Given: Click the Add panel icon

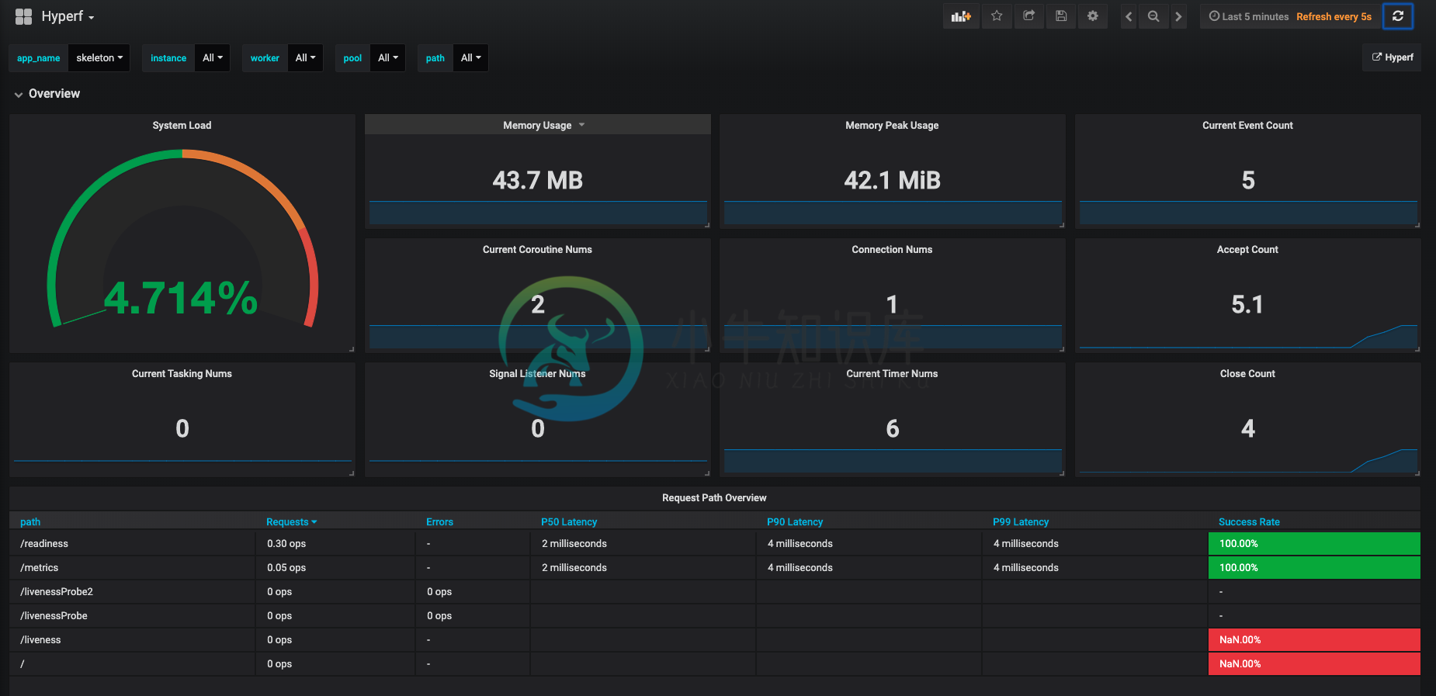Looking at the screenshot, I should [961, 16].
